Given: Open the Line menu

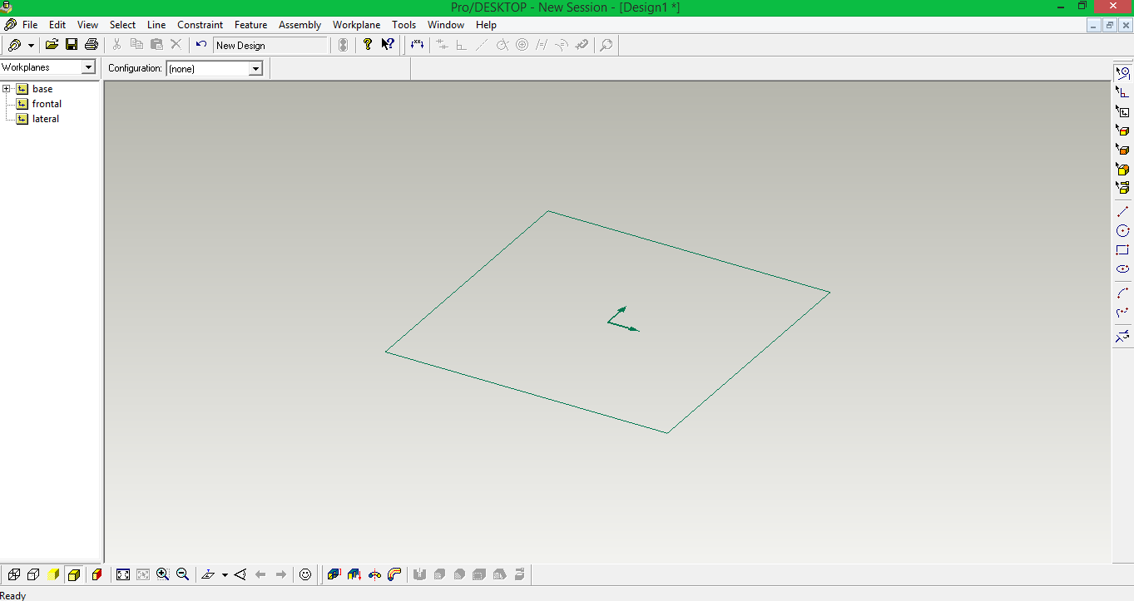Looking at the screenshot, I should pyautogui.click(x=156, y=25).
